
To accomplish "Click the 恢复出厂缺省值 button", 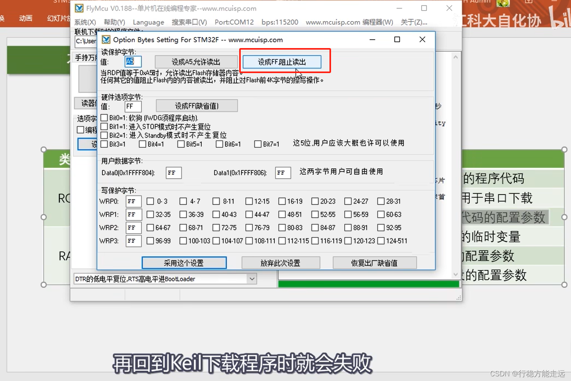I will [374, 263].
